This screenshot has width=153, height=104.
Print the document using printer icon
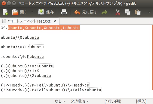click(x=64, y=12)
